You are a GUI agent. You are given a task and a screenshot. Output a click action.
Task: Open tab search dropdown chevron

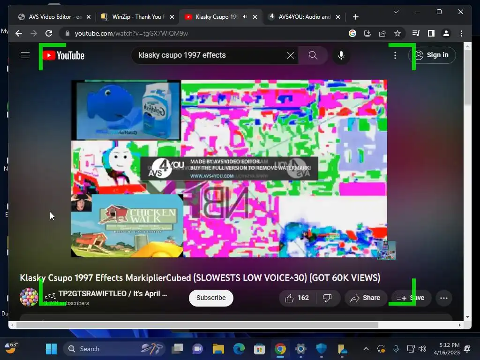[396, 12]
